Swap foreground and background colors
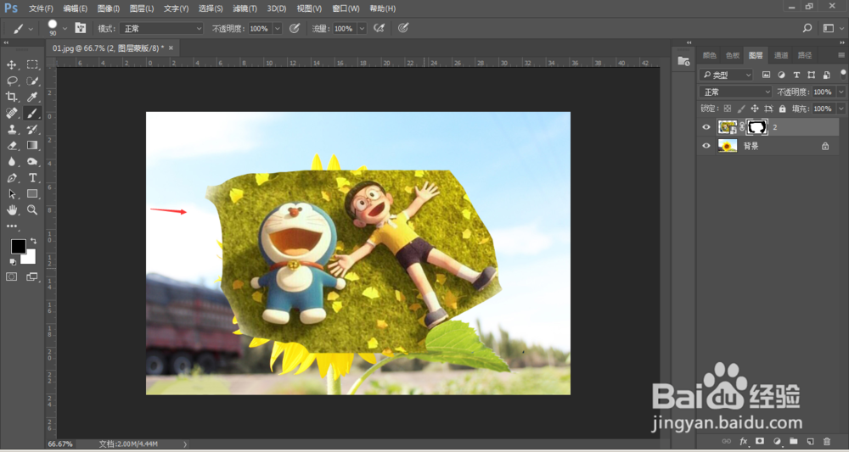Screen dimensions: 849x452 coord(34,241)
